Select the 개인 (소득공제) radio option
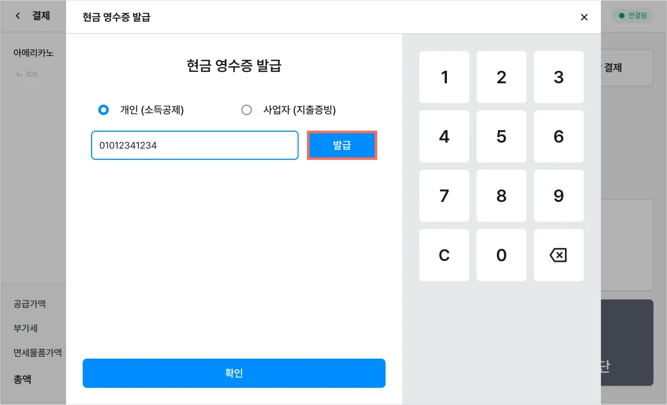The image size is (667, 405). click(104, 110)
